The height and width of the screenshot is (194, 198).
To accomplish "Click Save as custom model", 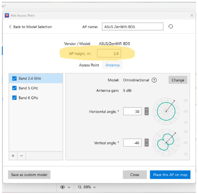I will (x=29, y=175).
